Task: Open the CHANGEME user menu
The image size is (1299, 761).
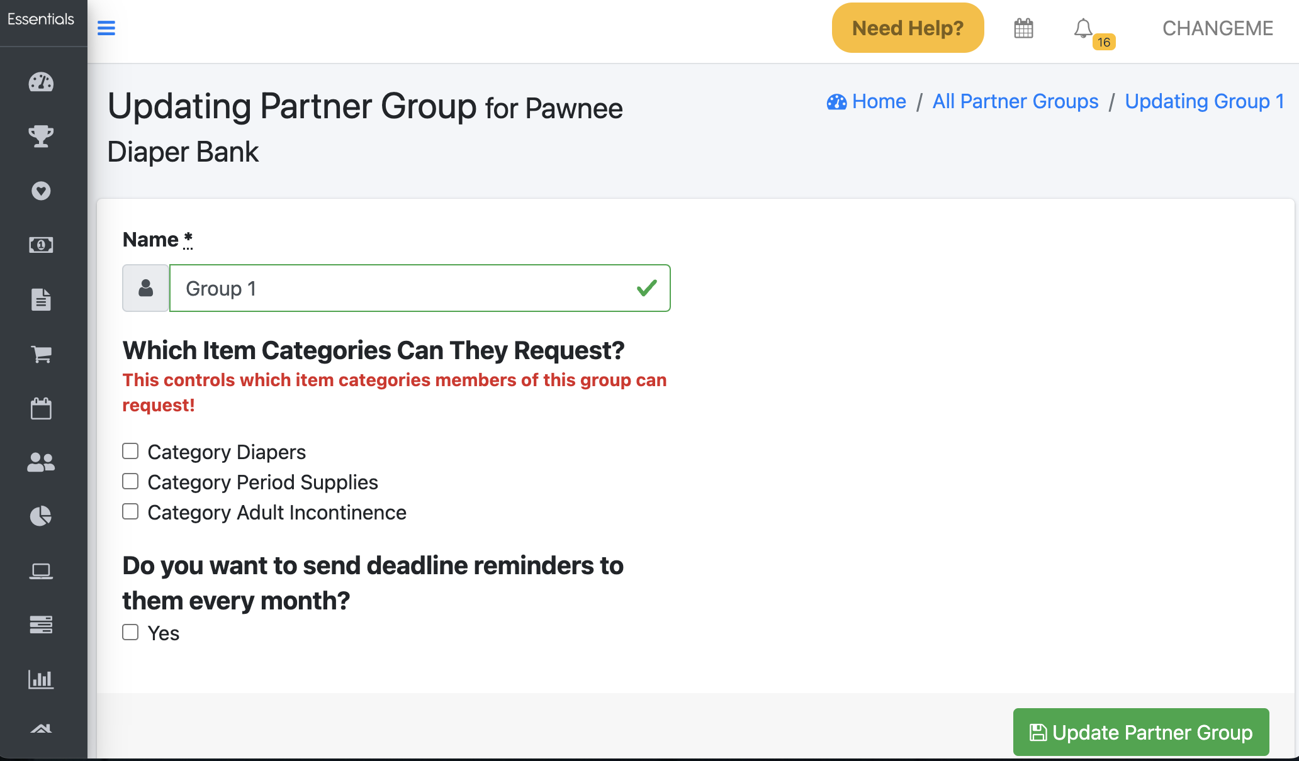Action: 1217,28
